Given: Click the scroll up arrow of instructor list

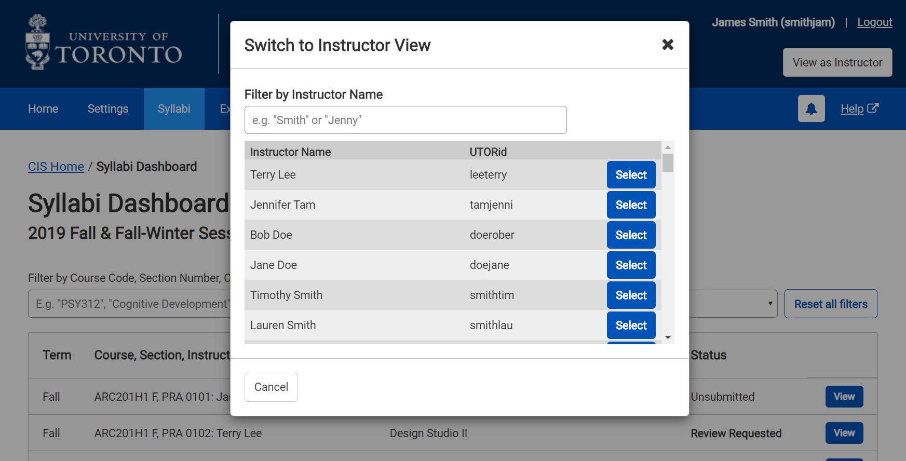Looking at the screenshot, I should [668, 147].
